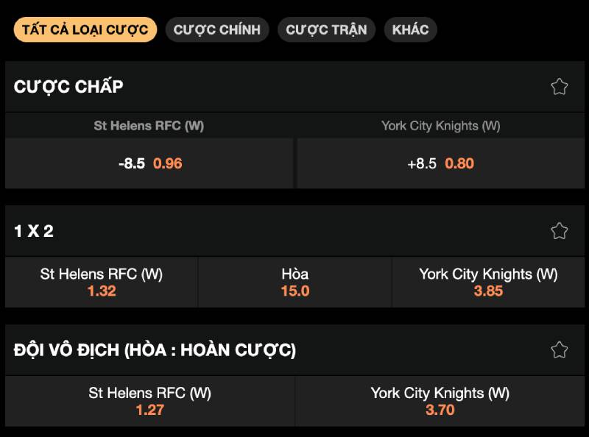Screen dimensions: 589x437
Task: Star the Đội Vô Địch market
Action: tap(560, 350)
